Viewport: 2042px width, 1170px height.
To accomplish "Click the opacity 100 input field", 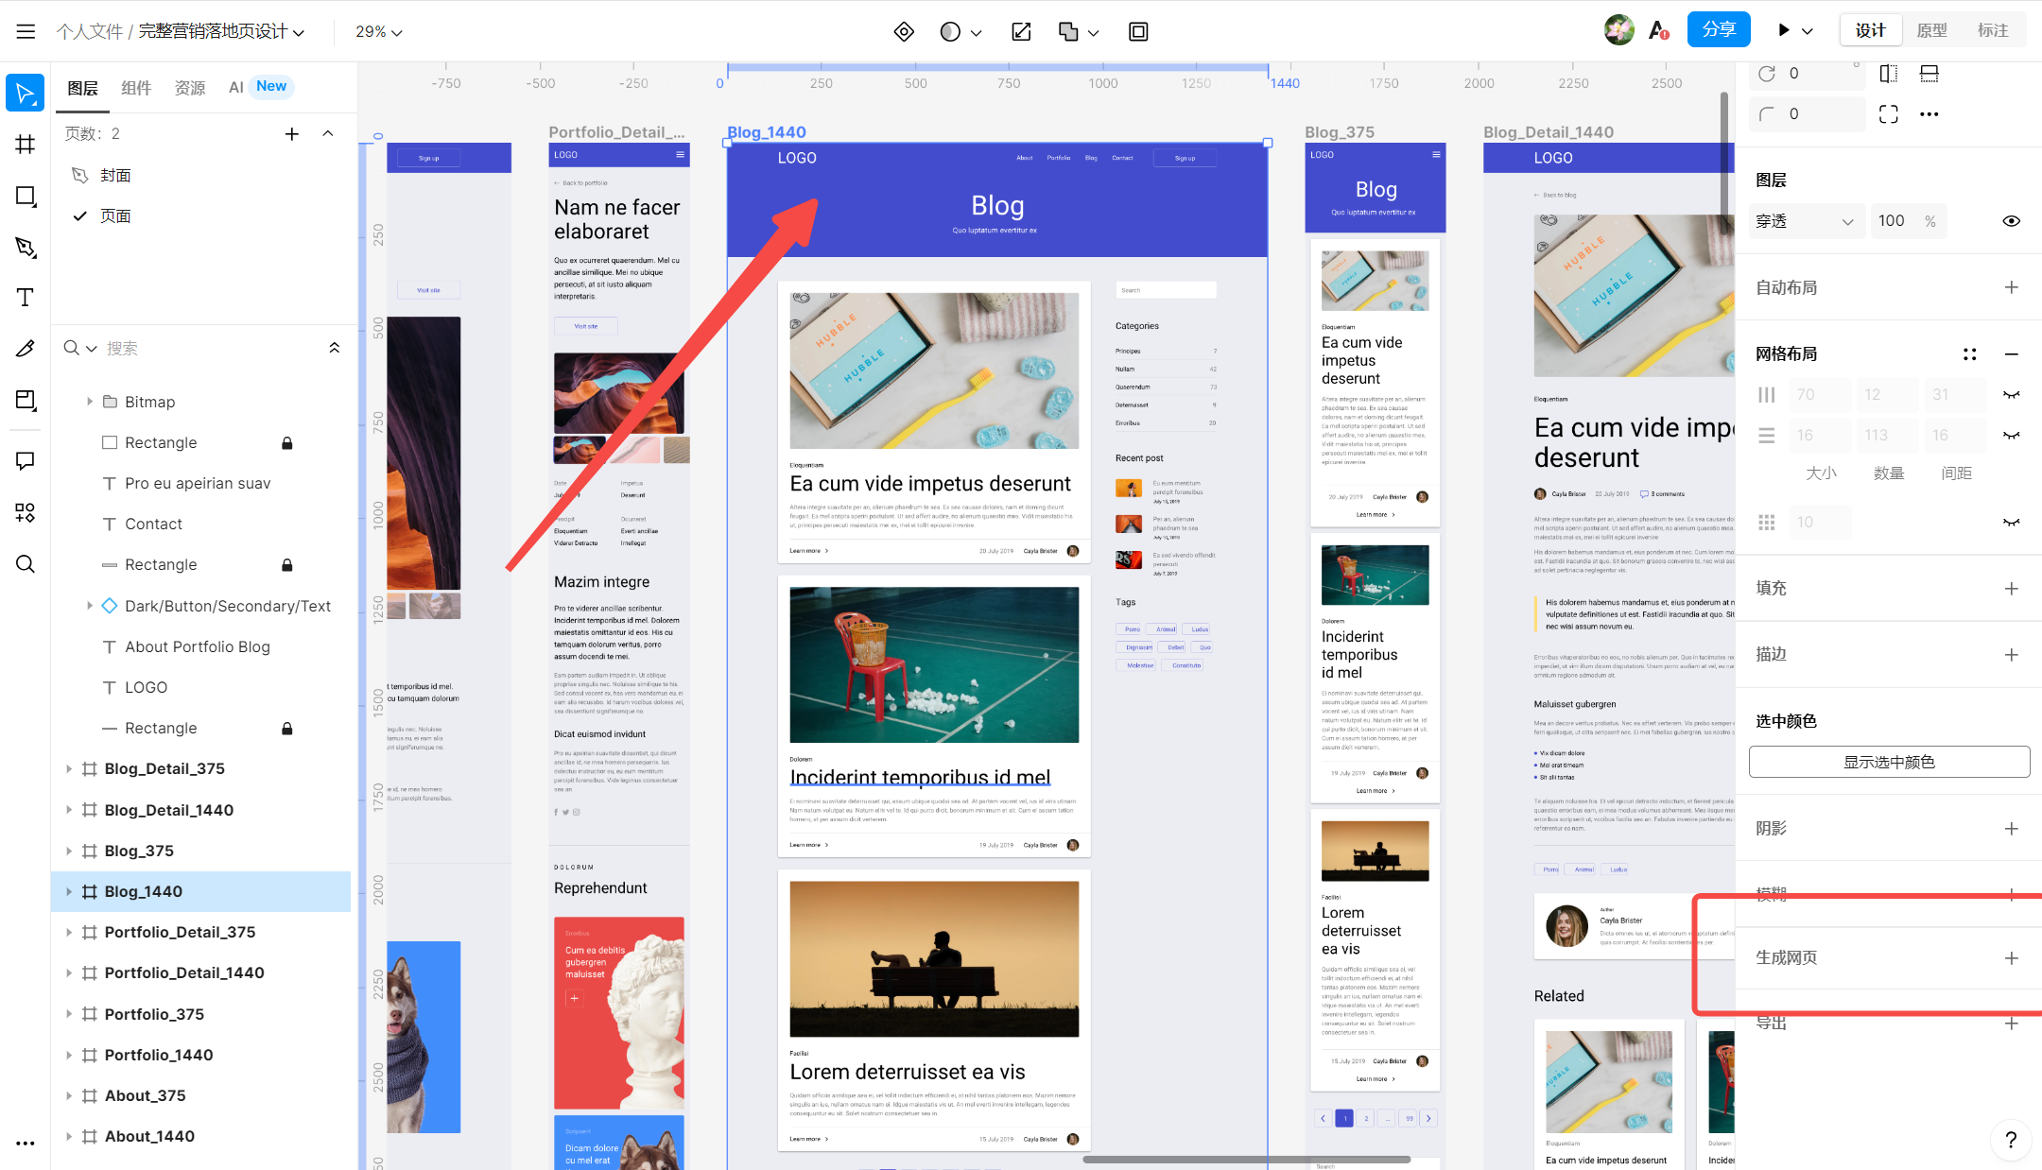I will pyautogui.click(x=1909, y=221).
